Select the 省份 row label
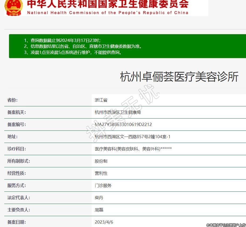Image resolution: width=246 pixels, height=227 pixels. click(12, 100)
